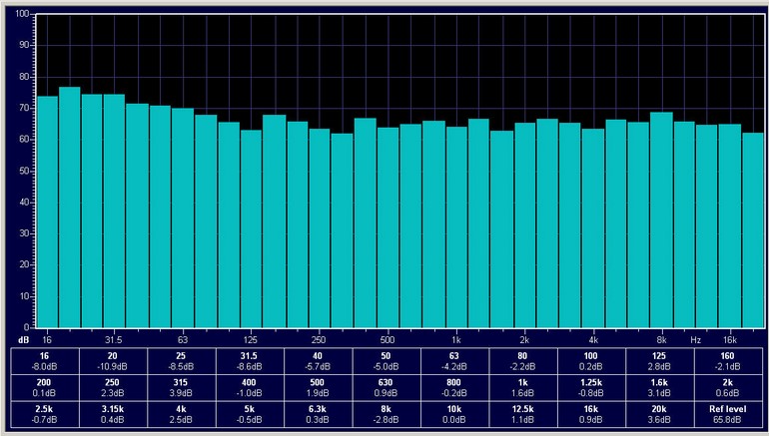Click the y-axis label 10
This screenshot has height=436, width=769.
(25, 296)
